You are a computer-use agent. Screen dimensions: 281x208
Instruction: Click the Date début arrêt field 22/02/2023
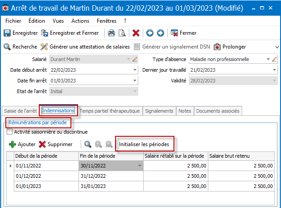(x=94, y=70)
